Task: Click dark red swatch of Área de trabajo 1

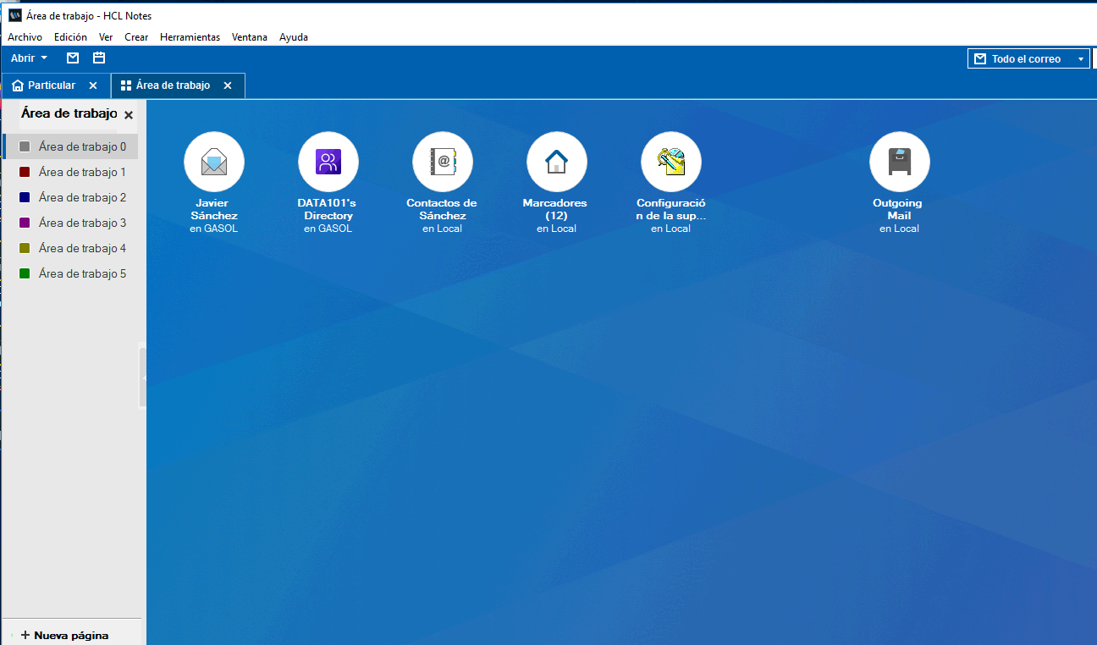Action: click(x=25, y=172)
